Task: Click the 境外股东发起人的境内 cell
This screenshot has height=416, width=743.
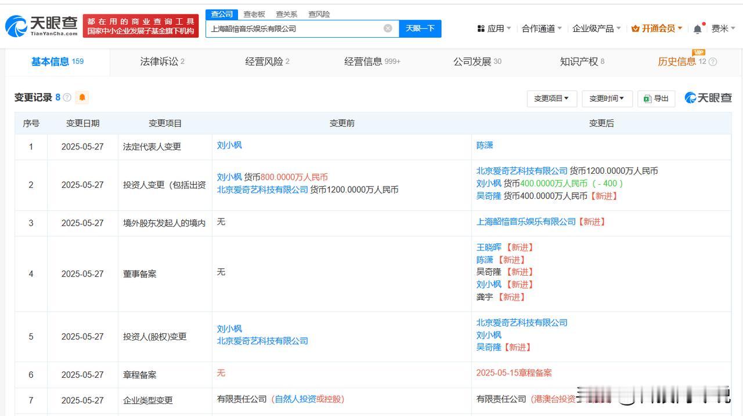Action: pos(164,223)
